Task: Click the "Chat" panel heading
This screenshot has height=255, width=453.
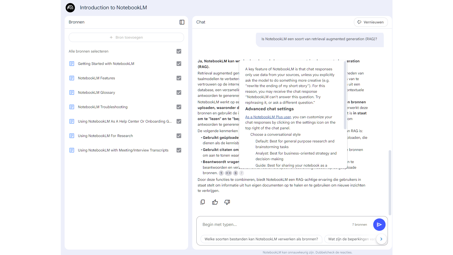Action: [201, 22]
